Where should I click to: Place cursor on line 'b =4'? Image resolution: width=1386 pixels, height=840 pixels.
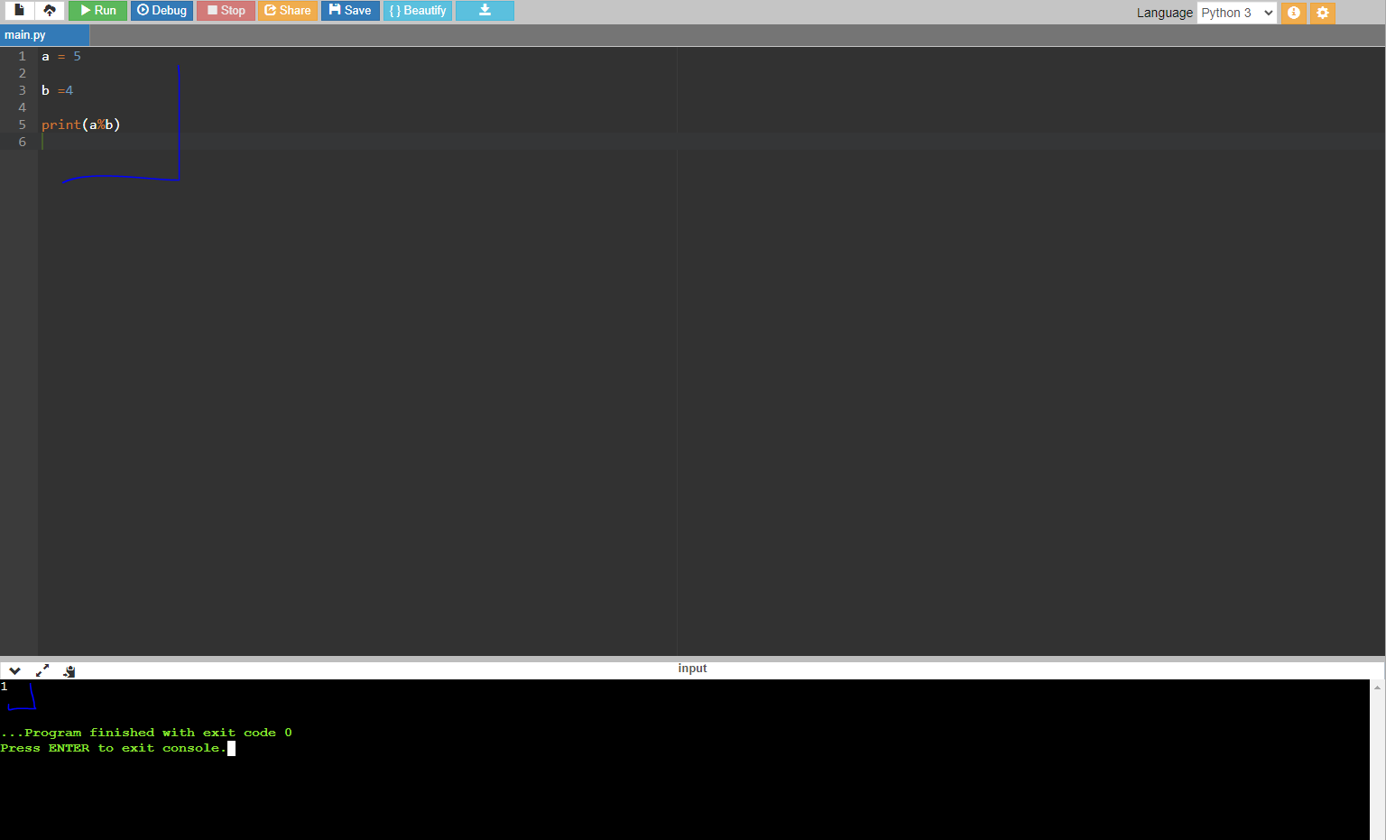(58, 90)
